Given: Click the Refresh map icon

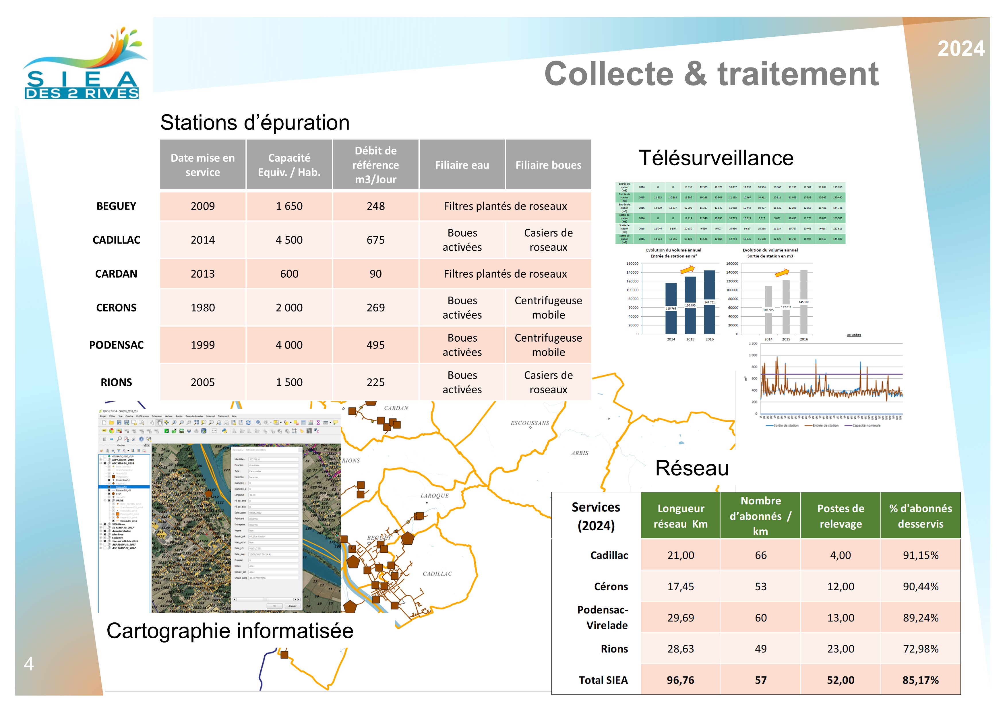Looking at the screenshot, I should (x=248, y=422).
